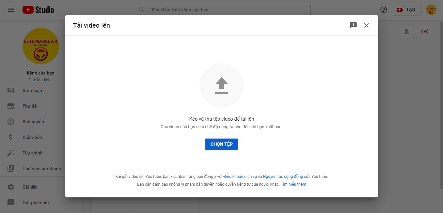Click the YouTube Studio logo

click(38, 10)
